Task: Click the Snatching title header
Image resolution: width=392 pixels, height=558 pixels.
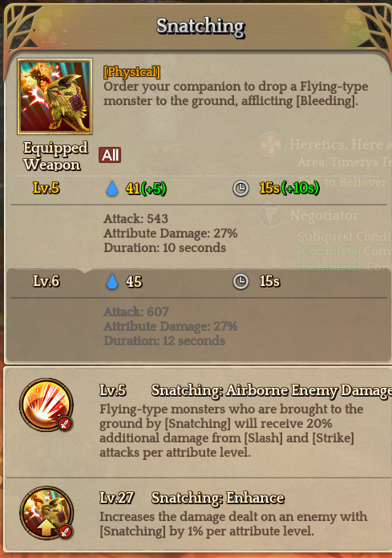Action: (200, 26)
